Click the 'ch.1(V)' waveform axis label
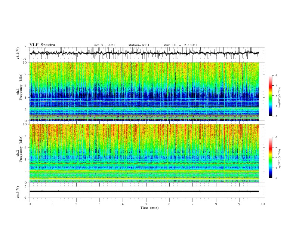Viewport: 296px width, 229px height. [18, 53]
